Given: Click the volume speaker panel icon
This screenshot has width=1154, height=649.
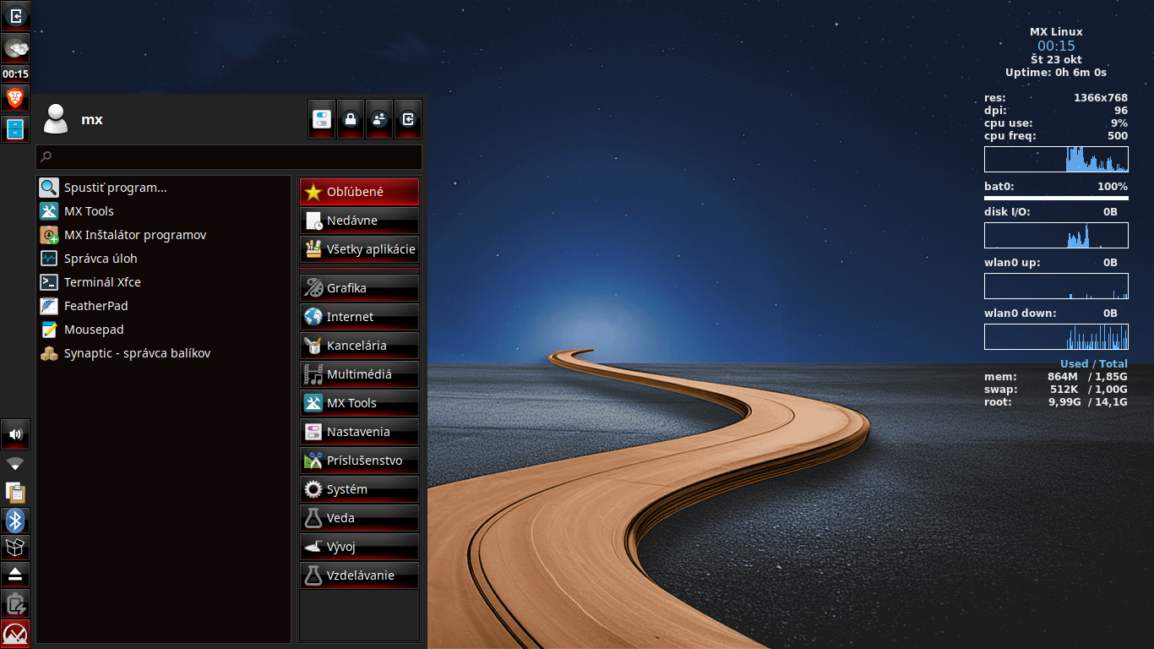Looking at the screenshot, I should click(x=15, y=434).
